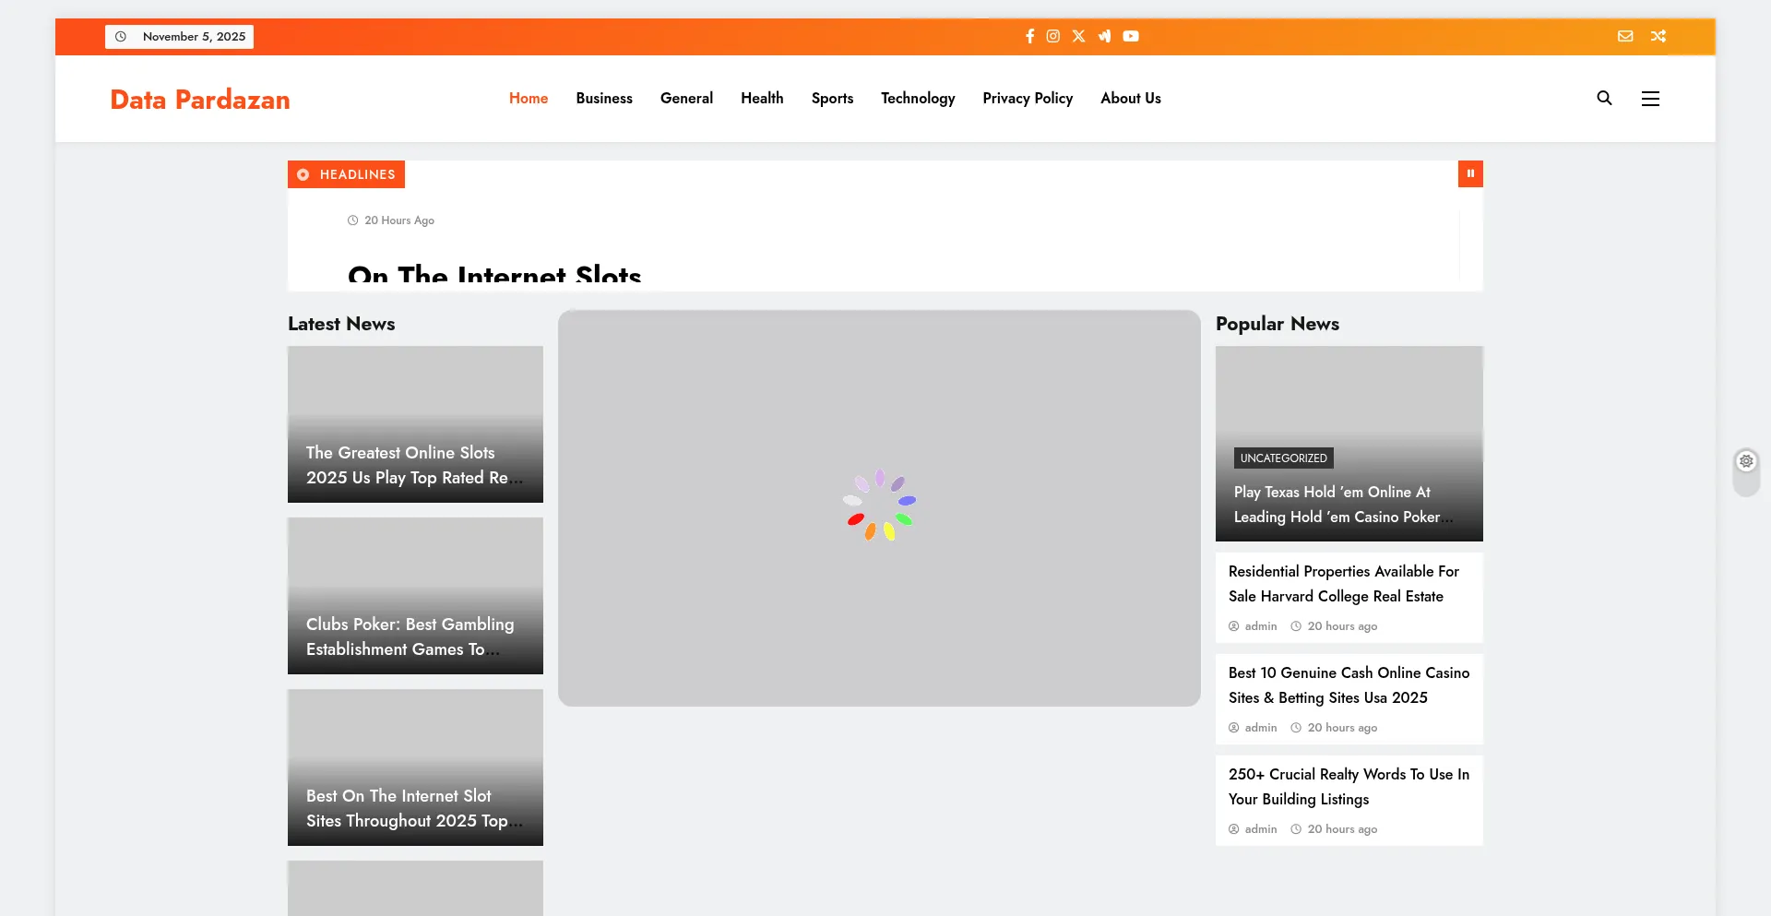Open the Instagram social icon
The height and width of the screenshot is (916, 1771).
tap(1052, 36)
